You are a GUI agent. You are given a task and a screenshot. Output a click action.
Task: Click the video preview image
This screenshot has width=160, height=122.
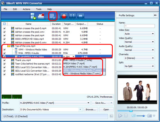click(x=137, y=89)
